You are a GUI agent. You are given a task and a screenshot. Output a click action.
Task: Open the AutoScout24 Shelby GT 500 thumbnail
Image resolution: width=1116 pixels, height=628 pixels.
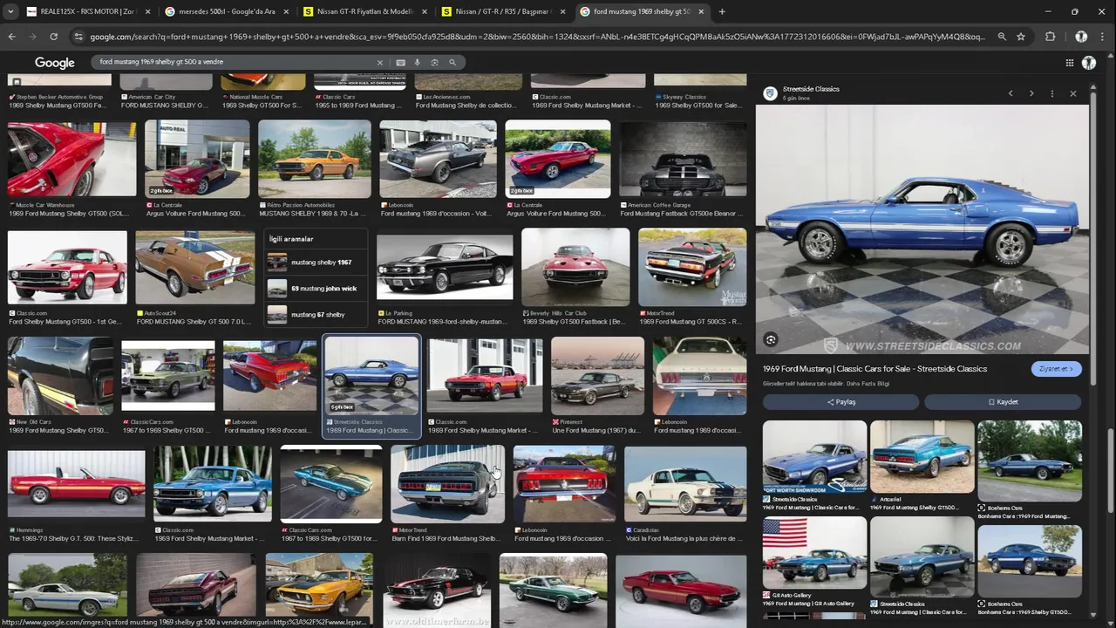click(x=195, y=267)
